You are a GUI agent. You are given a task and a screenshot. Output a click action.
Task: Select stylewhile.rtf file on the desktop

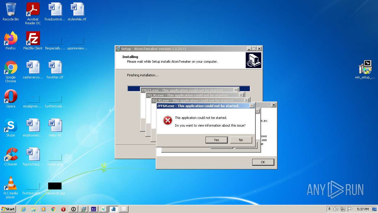77,12
